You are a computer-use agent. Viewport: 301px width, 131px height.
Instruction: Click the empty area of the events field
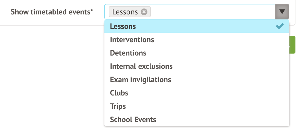coord(211,12)
